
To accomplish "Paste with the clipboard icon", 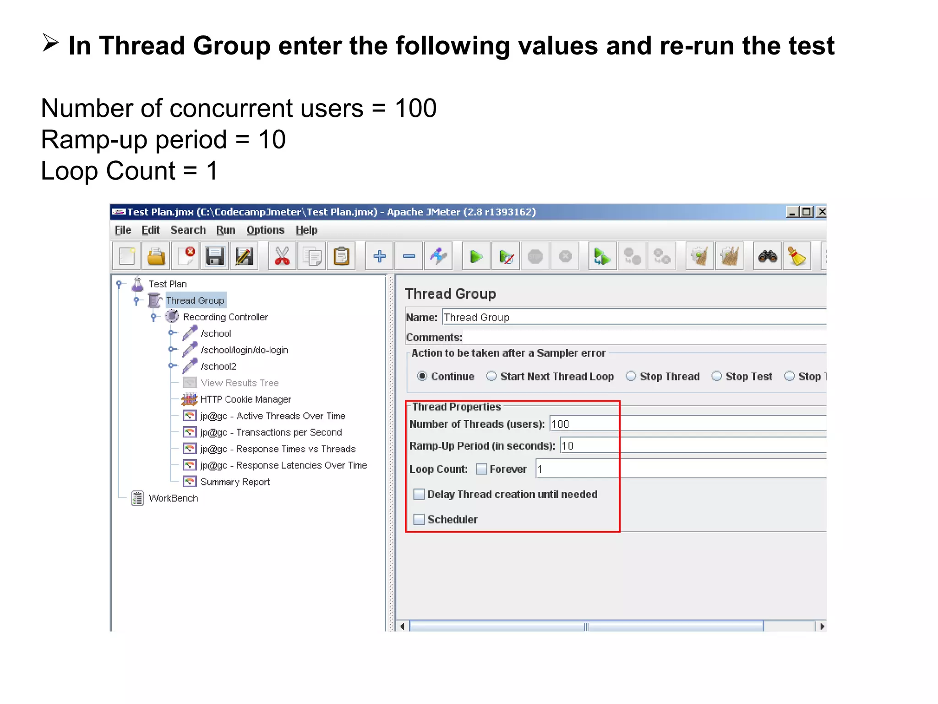I will click(x=341, y=256).
